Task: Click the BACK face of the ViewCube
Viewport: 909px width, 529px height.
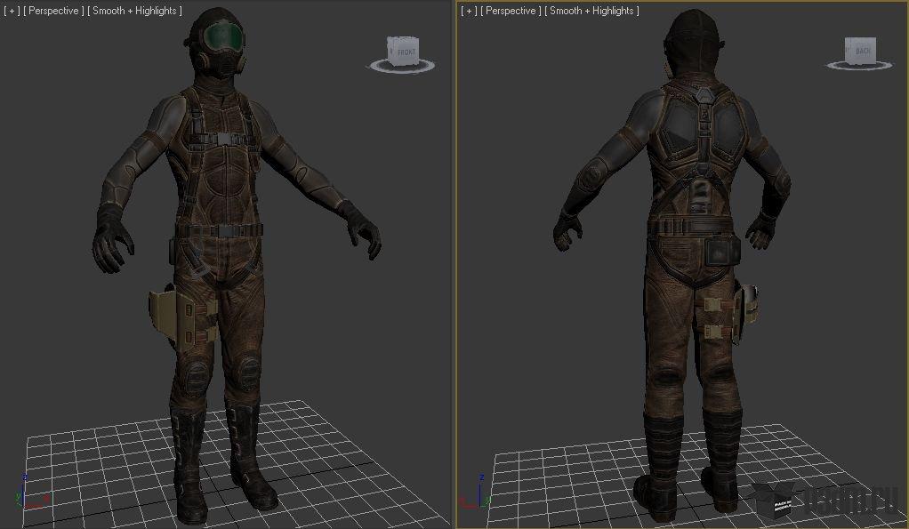Action: pyautogui.click(x=862, y=51)
